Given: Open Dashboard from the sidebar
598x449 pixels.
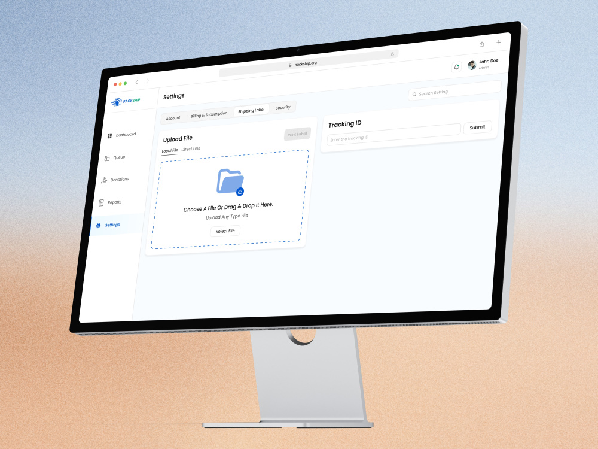Looking at the screenshot, I should [126, 134].
